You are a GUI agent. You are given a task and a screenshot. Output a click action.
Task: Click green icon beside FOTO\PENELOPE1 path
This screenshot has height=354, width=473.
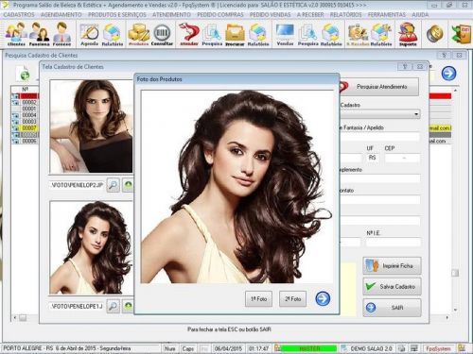coord(128,306)
